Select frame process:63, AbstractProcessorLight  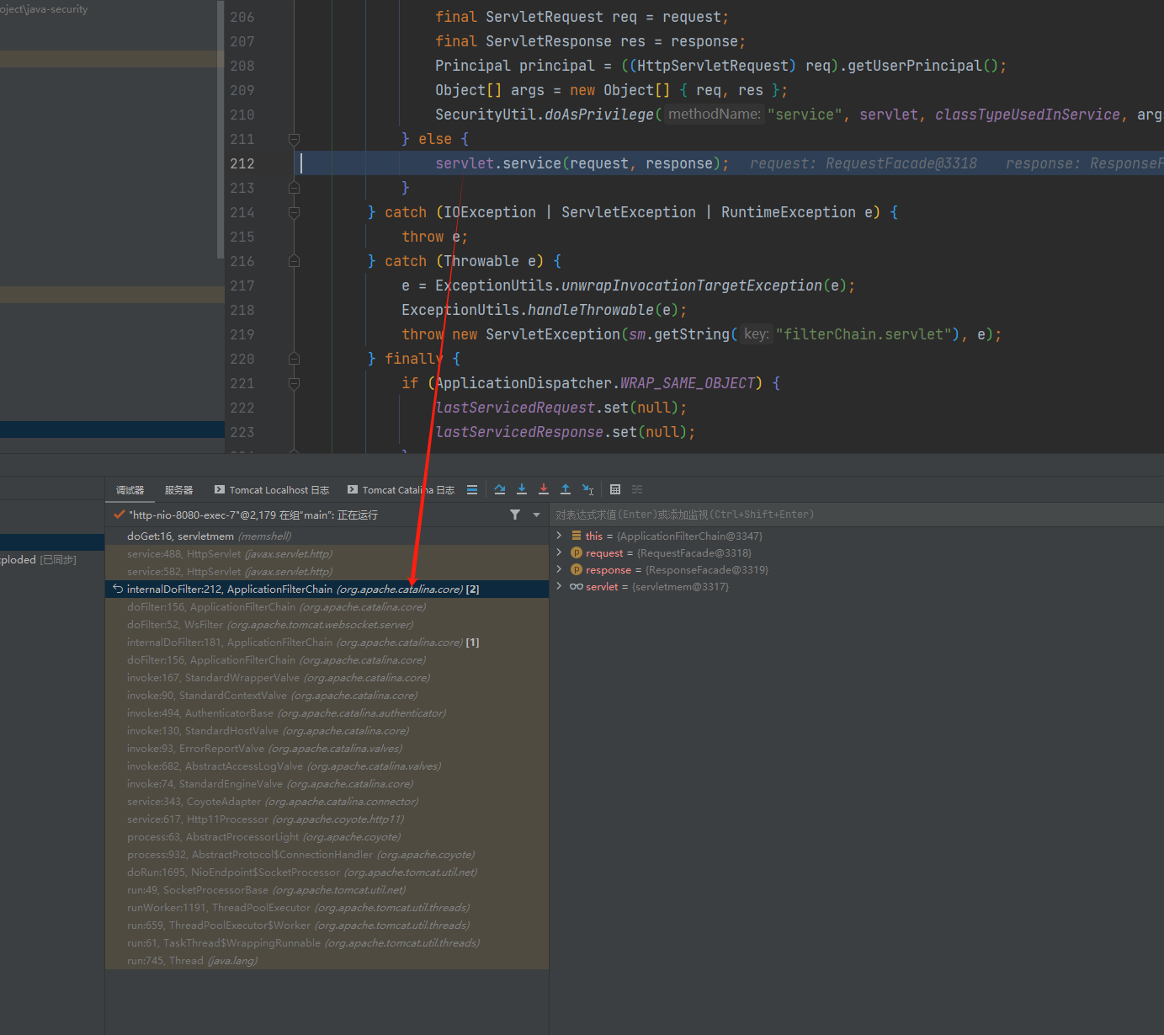[327, 837]
